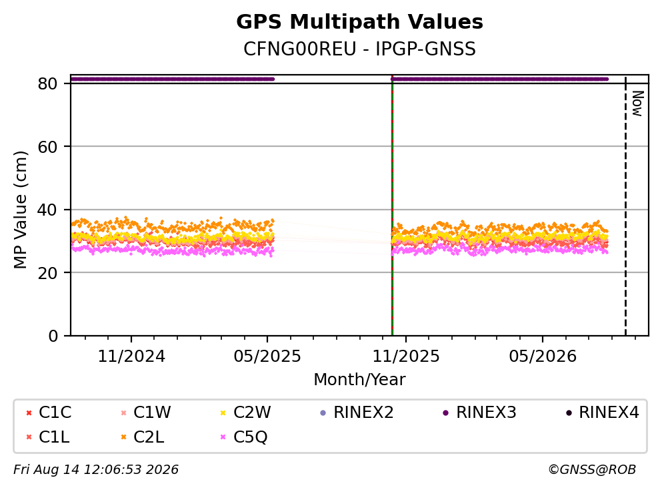Click the C2L orange legend marker

pyautogui.click(x=124, y=437)
